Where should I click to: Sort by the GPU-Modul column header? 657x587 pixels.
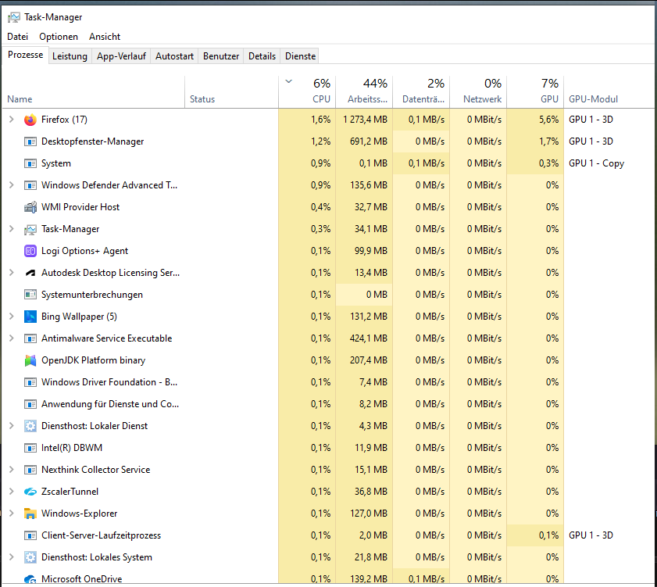point(609,91)
